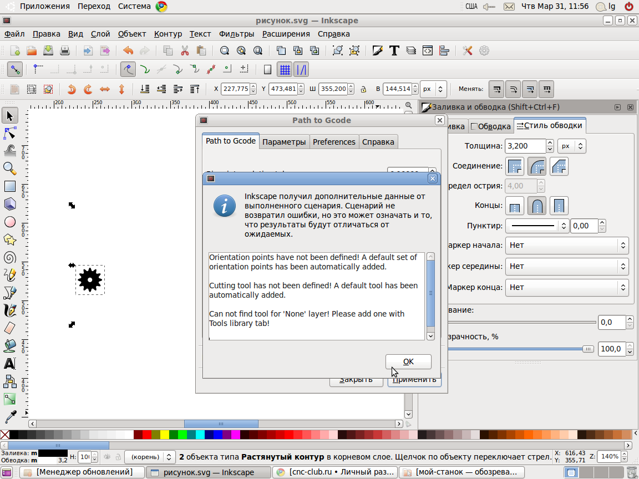Open cnc-club.ru taskbar window

coord(335,472)
